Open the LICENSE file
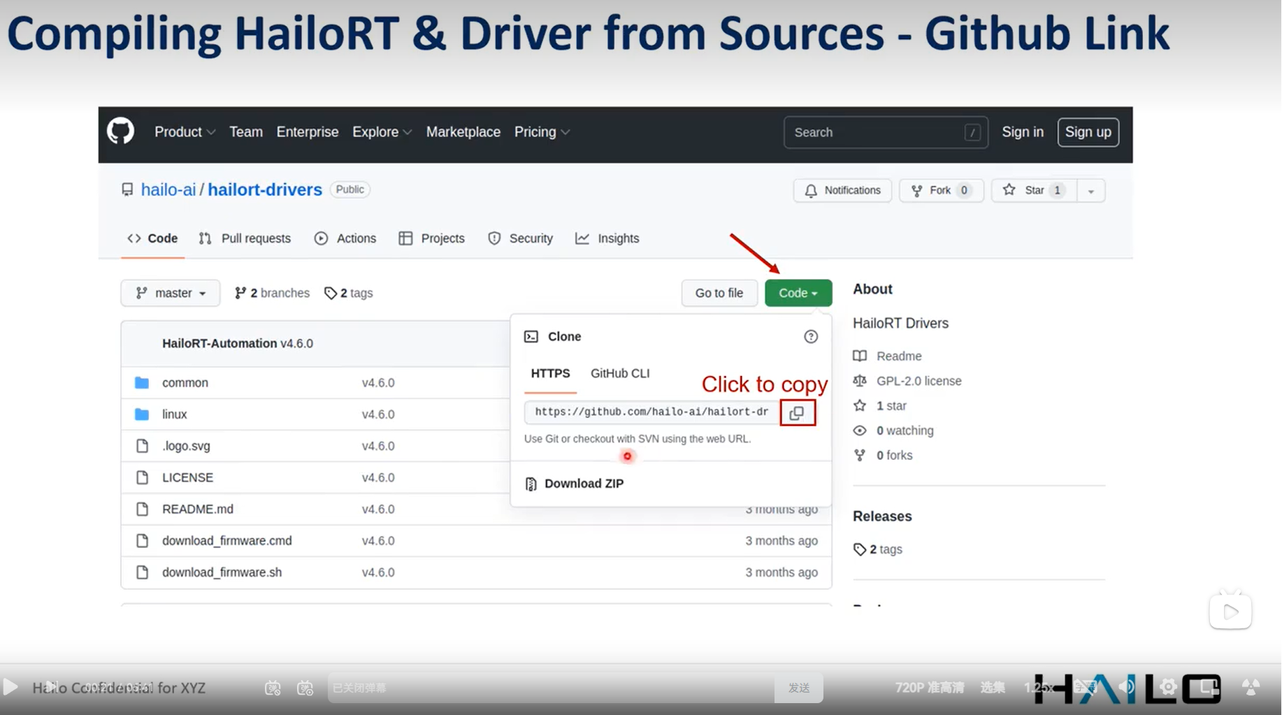The image size is (1282, 715). (187, 477)
